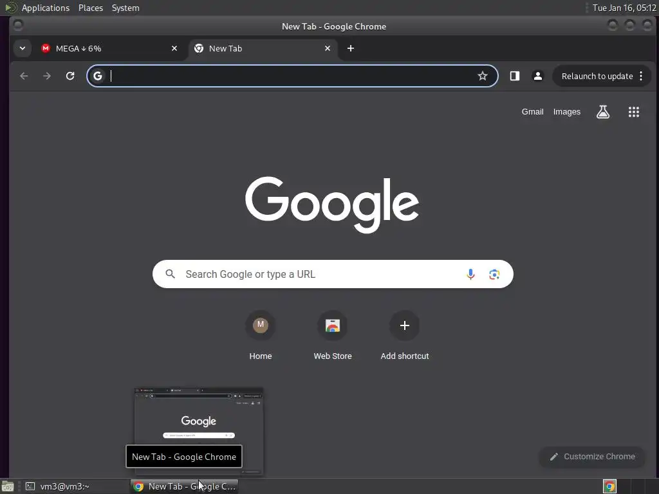Screen dimensions: 659x494
Task: Click Customize Chrome button
Action: click(x=592, y=457)
